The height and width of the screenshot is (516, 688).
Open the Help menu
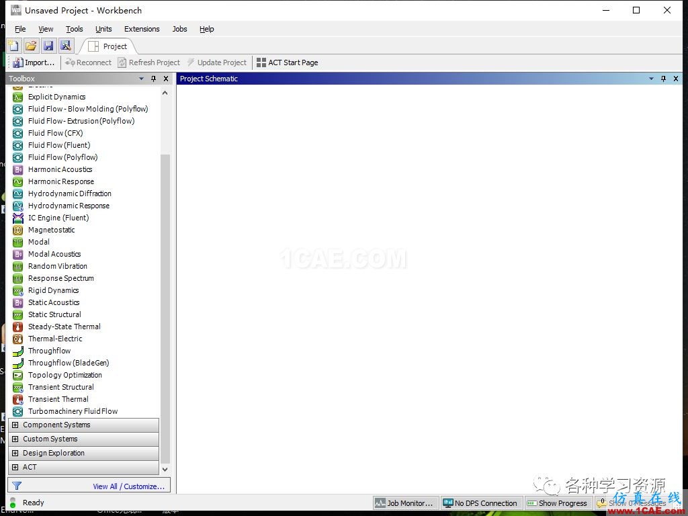(207, 29)
